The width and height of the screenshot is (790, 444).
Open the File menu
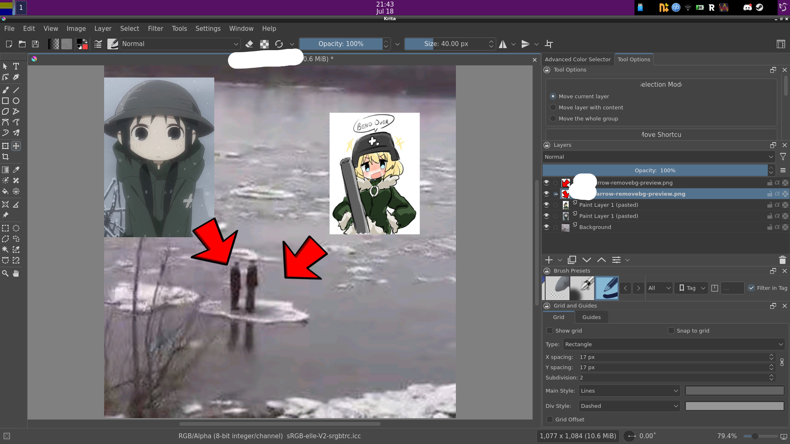tap(9, 28)
